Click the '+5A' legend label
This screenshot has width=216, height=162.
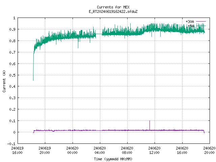pyautogui.click(x=191, y=26)
